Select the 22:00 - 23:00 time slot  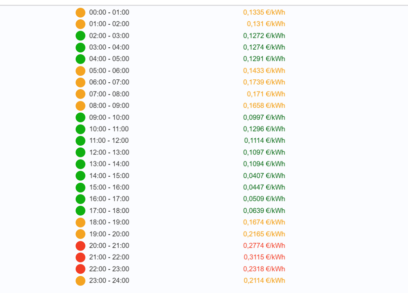109,269
